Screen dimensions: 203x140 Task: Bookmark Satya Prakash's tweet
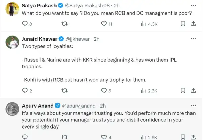coord(183,24)
